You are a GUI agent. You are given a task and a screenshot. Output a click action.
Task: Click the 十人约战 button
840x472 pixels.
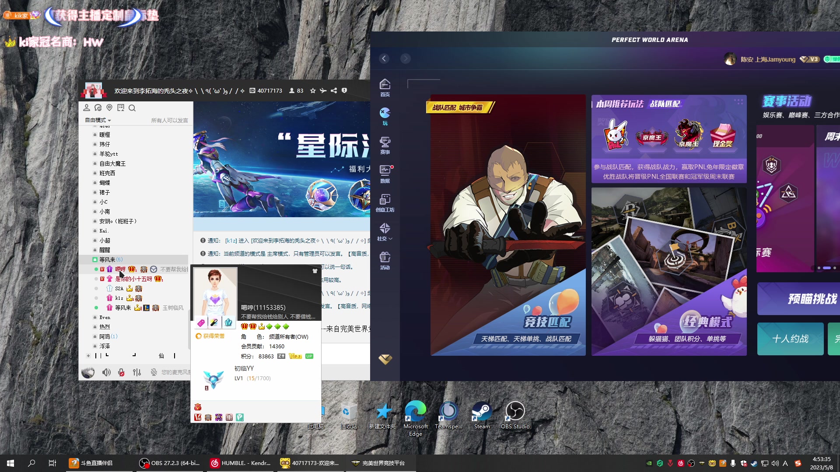790,339
